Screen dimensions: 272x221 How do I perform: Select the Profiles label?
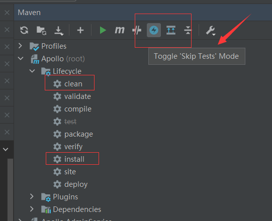tap(54, 46)
